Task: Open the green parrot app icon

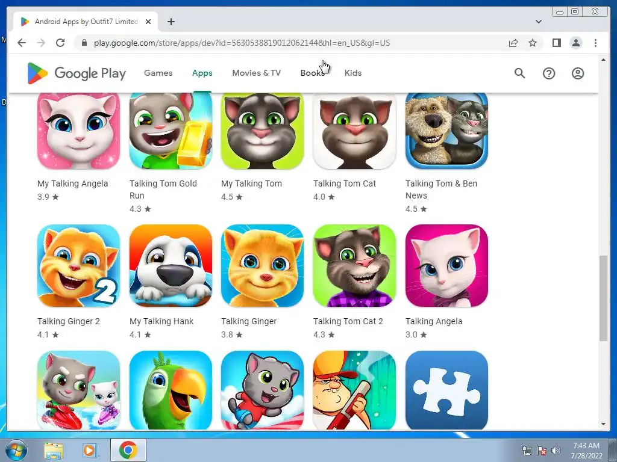Action: click(171, 390)
